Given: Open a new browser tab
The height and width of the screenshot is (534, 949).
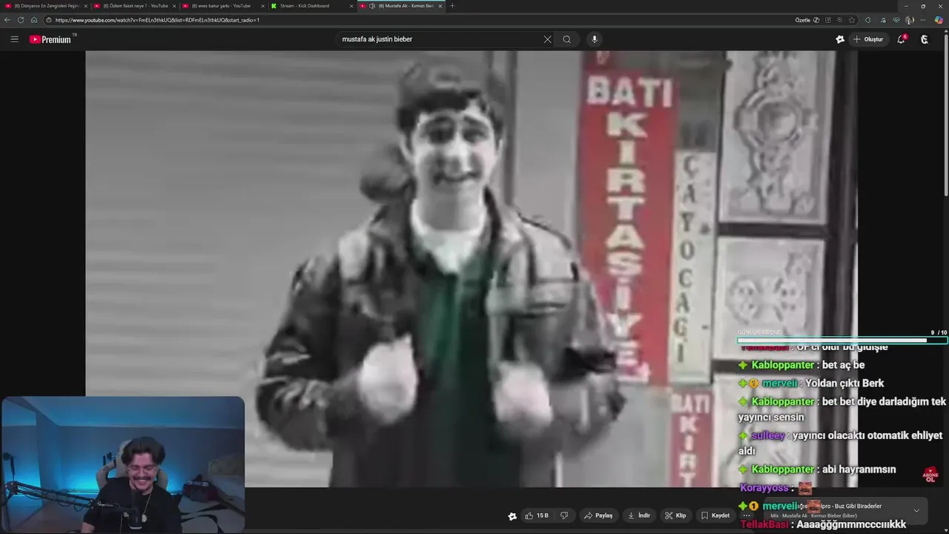Looking at the screenshot, I should pyautogui.click(x=452, y=6).
